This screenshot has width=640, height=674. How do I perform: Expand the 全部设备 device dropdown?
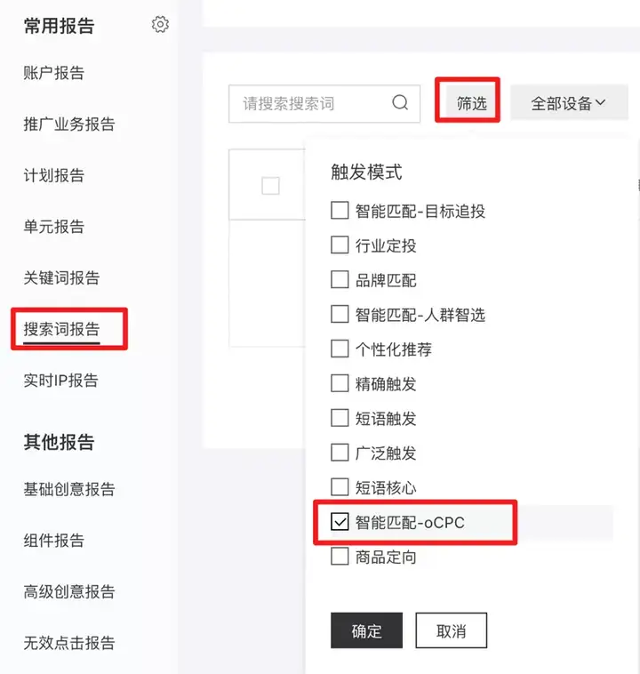pos(569,103)
